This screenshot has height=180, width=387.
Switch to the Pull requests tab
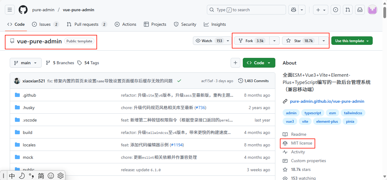[87, 24]
